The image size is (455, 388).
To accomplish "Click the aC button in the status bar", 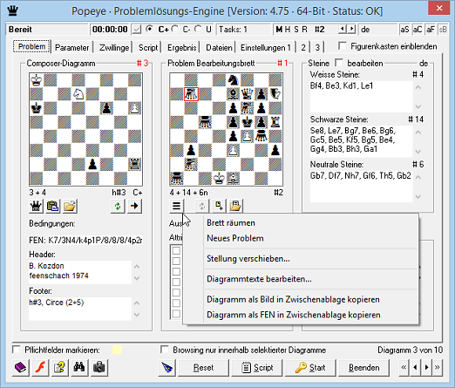I will [x=418, y=30].
